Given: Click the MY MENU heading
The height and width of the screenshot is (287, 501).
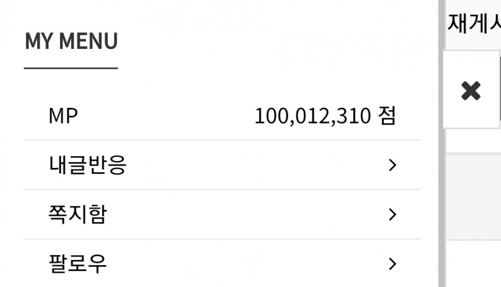Looking at the screenshot, I should click(x=71, y=41).
